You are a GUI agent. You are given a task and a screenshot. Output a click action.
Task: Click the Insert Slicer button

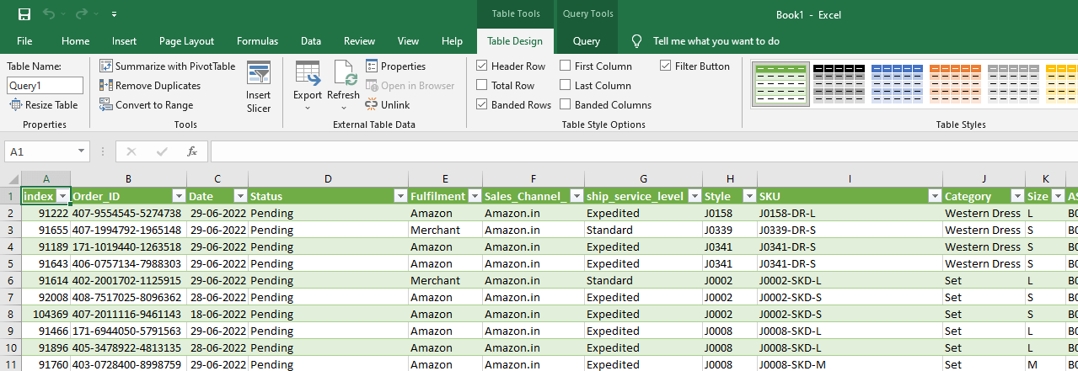[x=259, y=87]
